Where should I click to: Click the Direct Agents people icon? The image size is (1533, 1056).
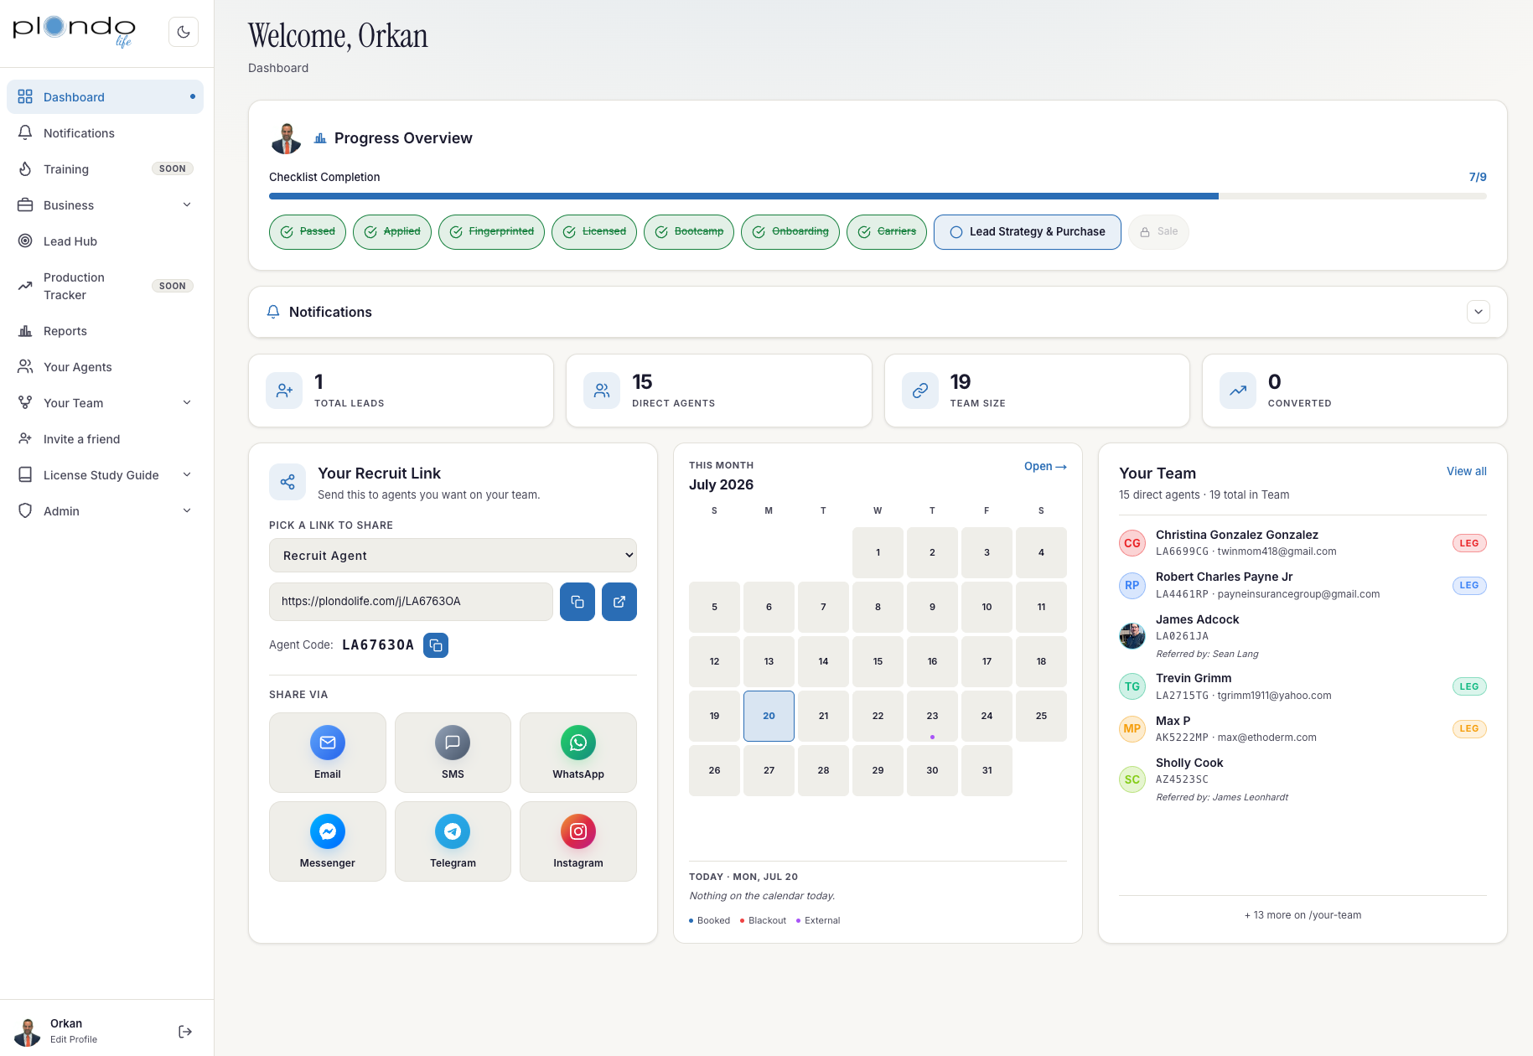602,391
